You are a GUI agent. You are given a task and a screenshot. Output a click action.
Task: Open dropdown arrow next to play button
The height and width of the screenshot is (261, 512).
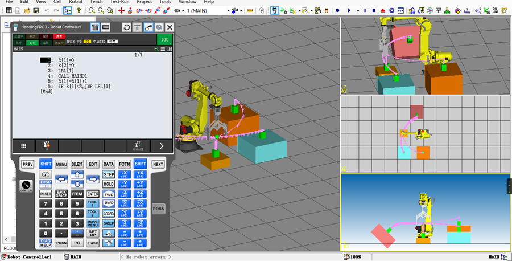click(x=358, y=11)
